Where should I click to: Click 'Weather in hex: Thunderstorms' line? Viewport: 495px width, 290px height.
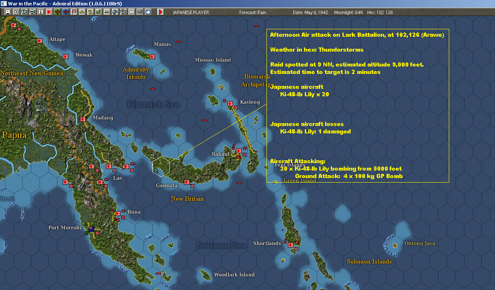tap(317, 50)
